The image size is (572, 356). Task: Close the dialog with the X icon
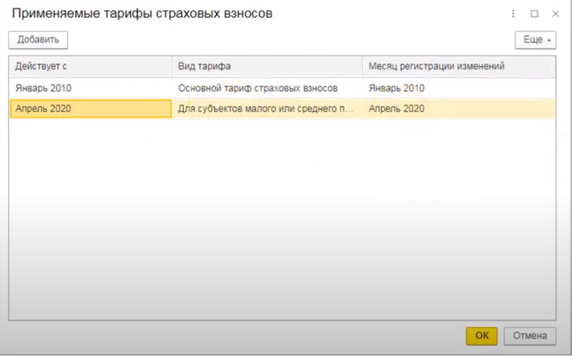555,14
